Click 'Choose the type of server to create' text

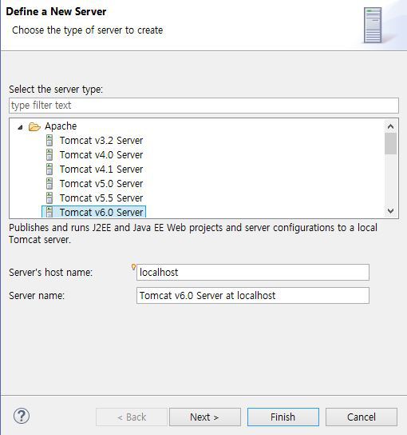pyautogui.click(x=87, y=30)
